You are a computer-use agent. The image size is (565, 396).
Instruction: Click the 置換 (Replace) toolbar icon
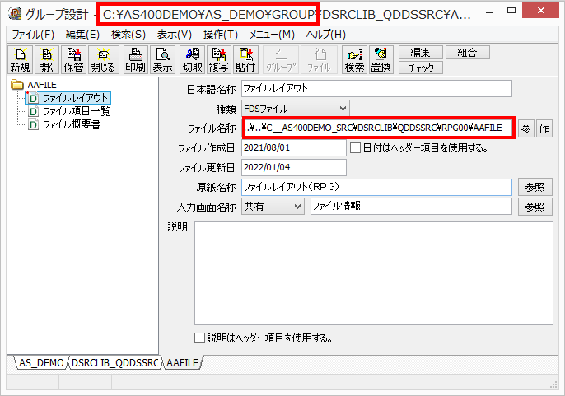point(381,60)
